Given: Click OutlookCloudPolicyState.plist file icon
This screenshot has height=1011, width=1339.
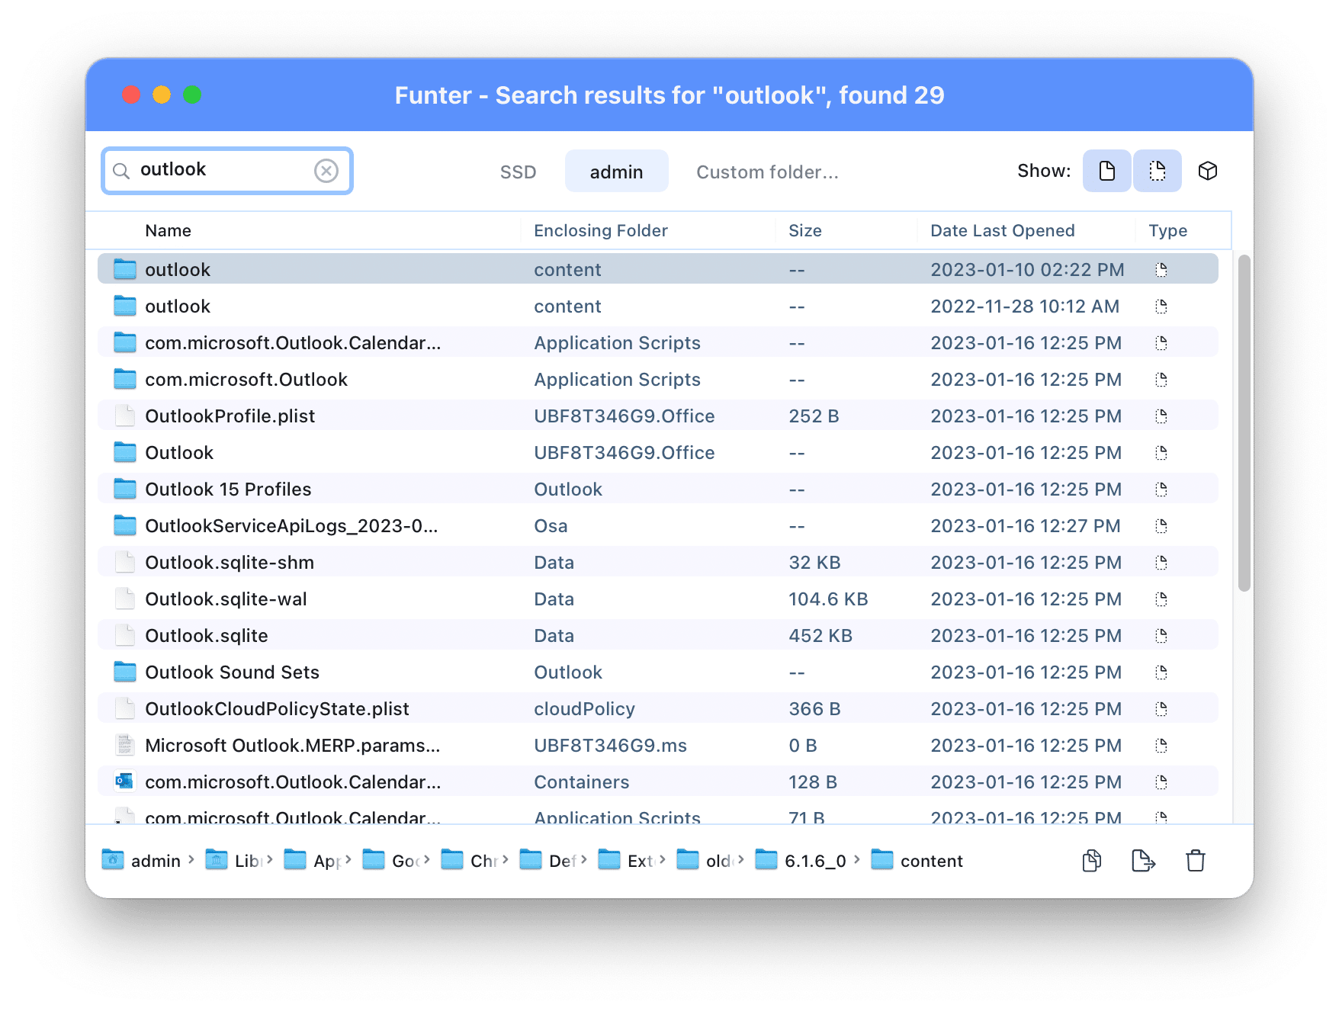Looking at the screenshot, I should click(125, 708).
